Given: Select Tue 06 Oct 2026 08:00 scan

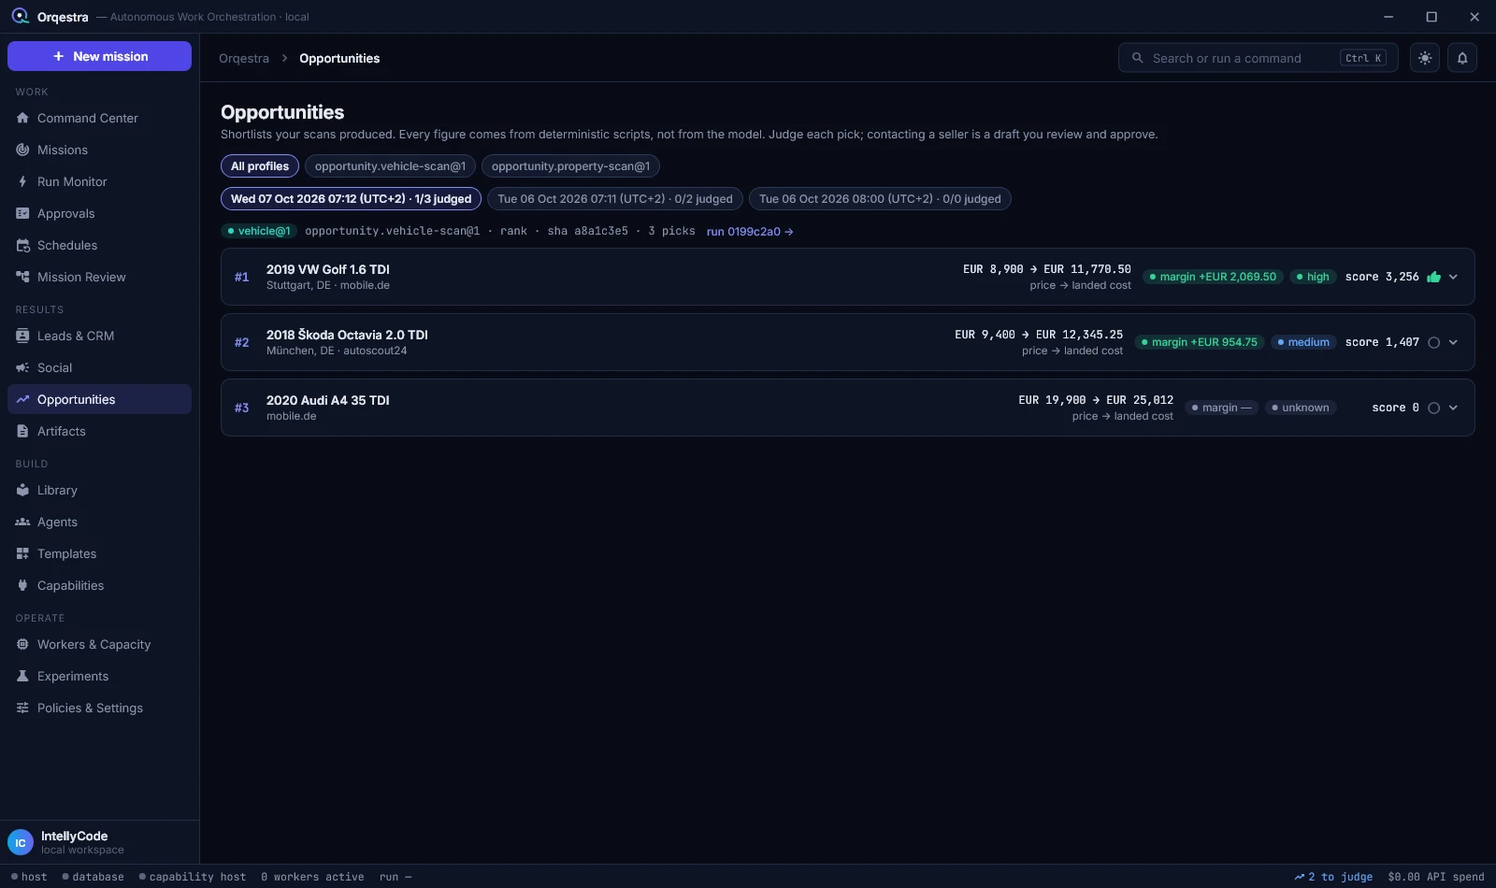Looking at the screenshot, I should pyautogui.click(x=880, y=199).
